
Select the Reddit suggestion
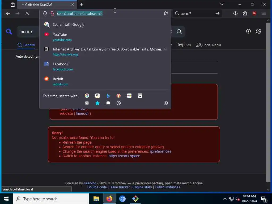pyautogui.click(x=105, y=81)
